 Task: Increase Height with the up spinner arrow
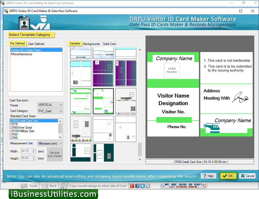pyautogui.click(x=34, y=157)
